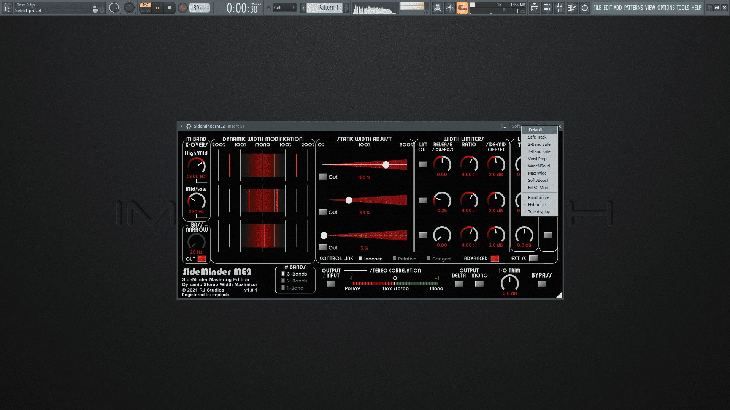Click the 63 % static width slider handle
Viewport: 730px width, 410px height.
click(x=349, y=200)
